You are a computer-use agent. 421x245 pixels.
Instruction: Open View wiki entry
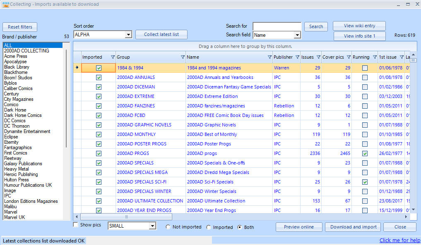[x=359, y=26]
